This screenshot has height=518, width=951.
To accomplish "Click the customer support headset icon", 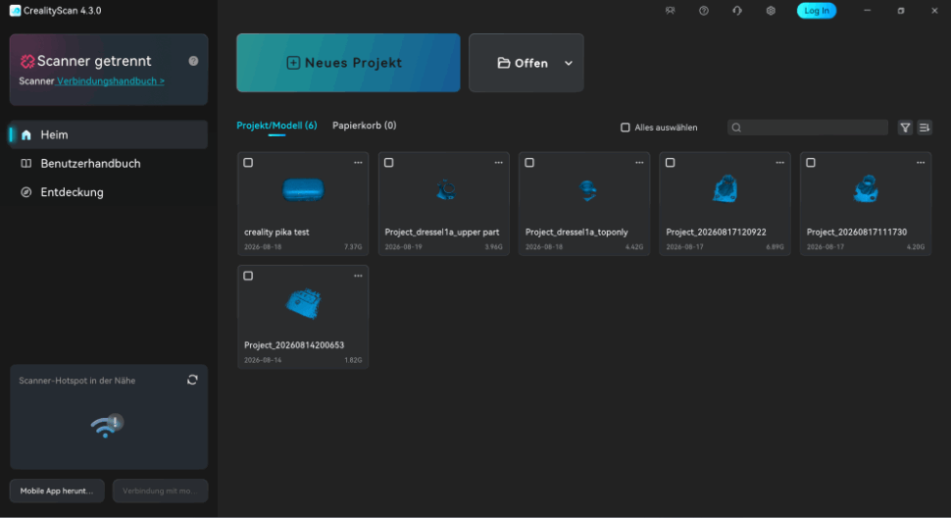I will (x=737, y=11).
